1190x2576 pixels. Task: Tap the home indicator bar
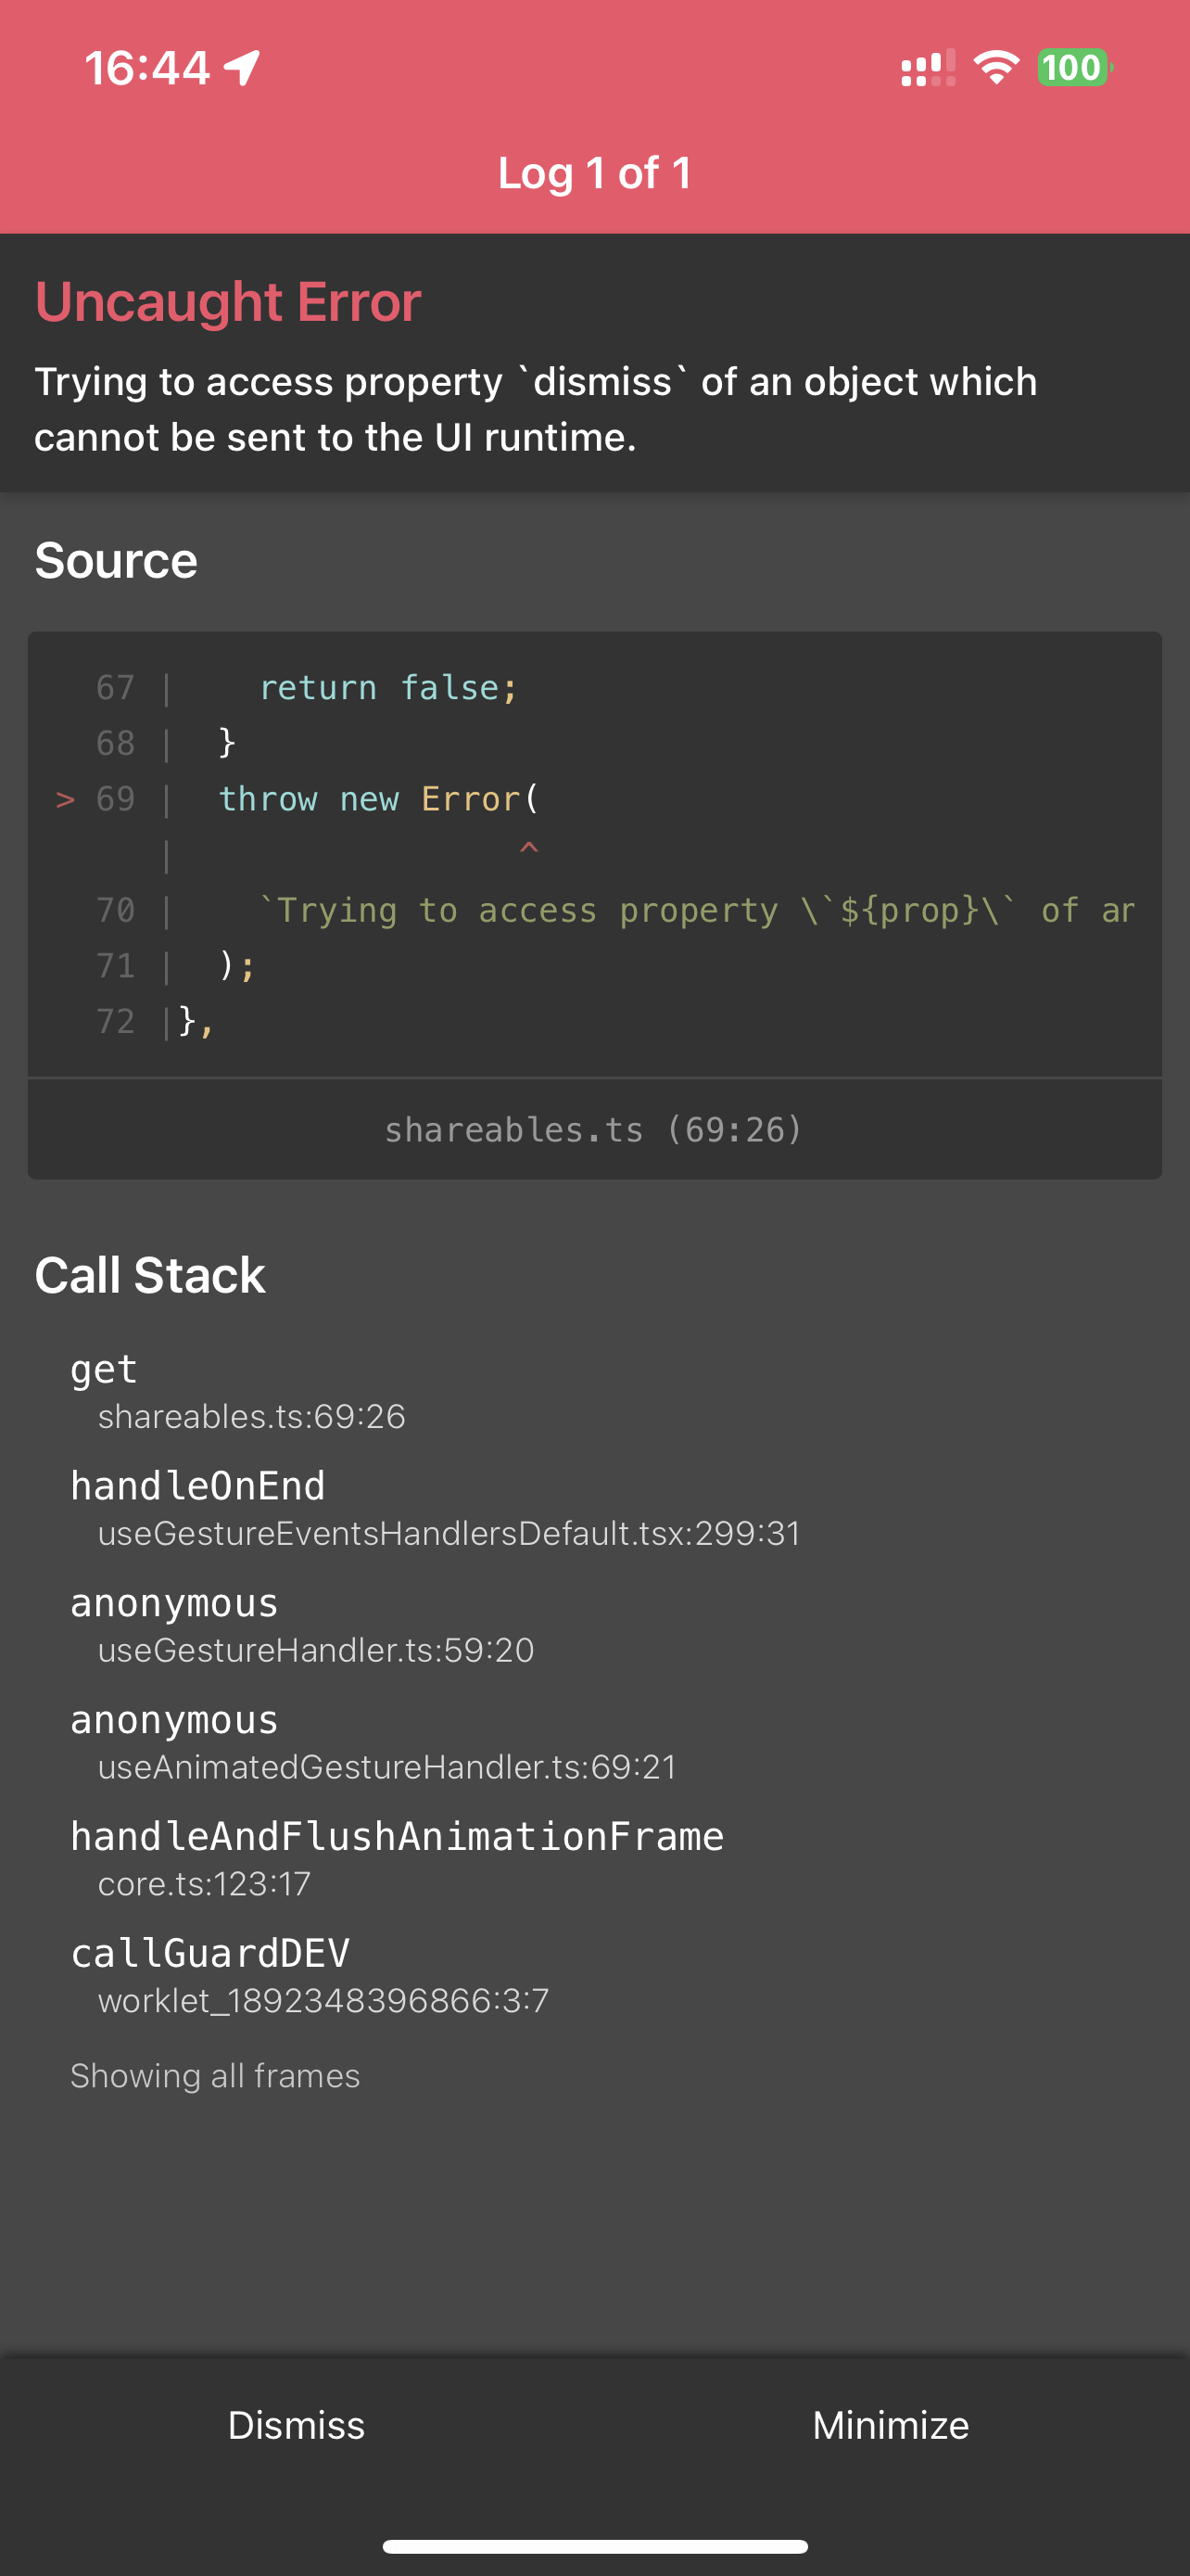(x=594, y=2545)
